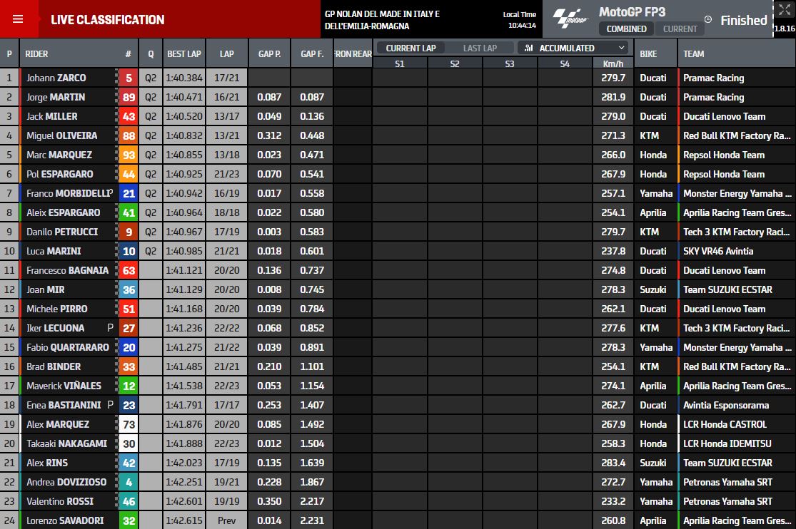
Task: Click top speed value 283.4
Action: [x=613, y=463]
